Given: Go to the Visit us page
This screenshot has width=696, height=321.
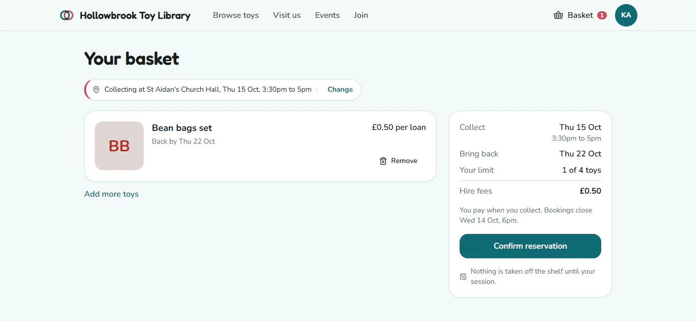Looking at the screenshot, I should pyautogui.click(x=287, y=15).
